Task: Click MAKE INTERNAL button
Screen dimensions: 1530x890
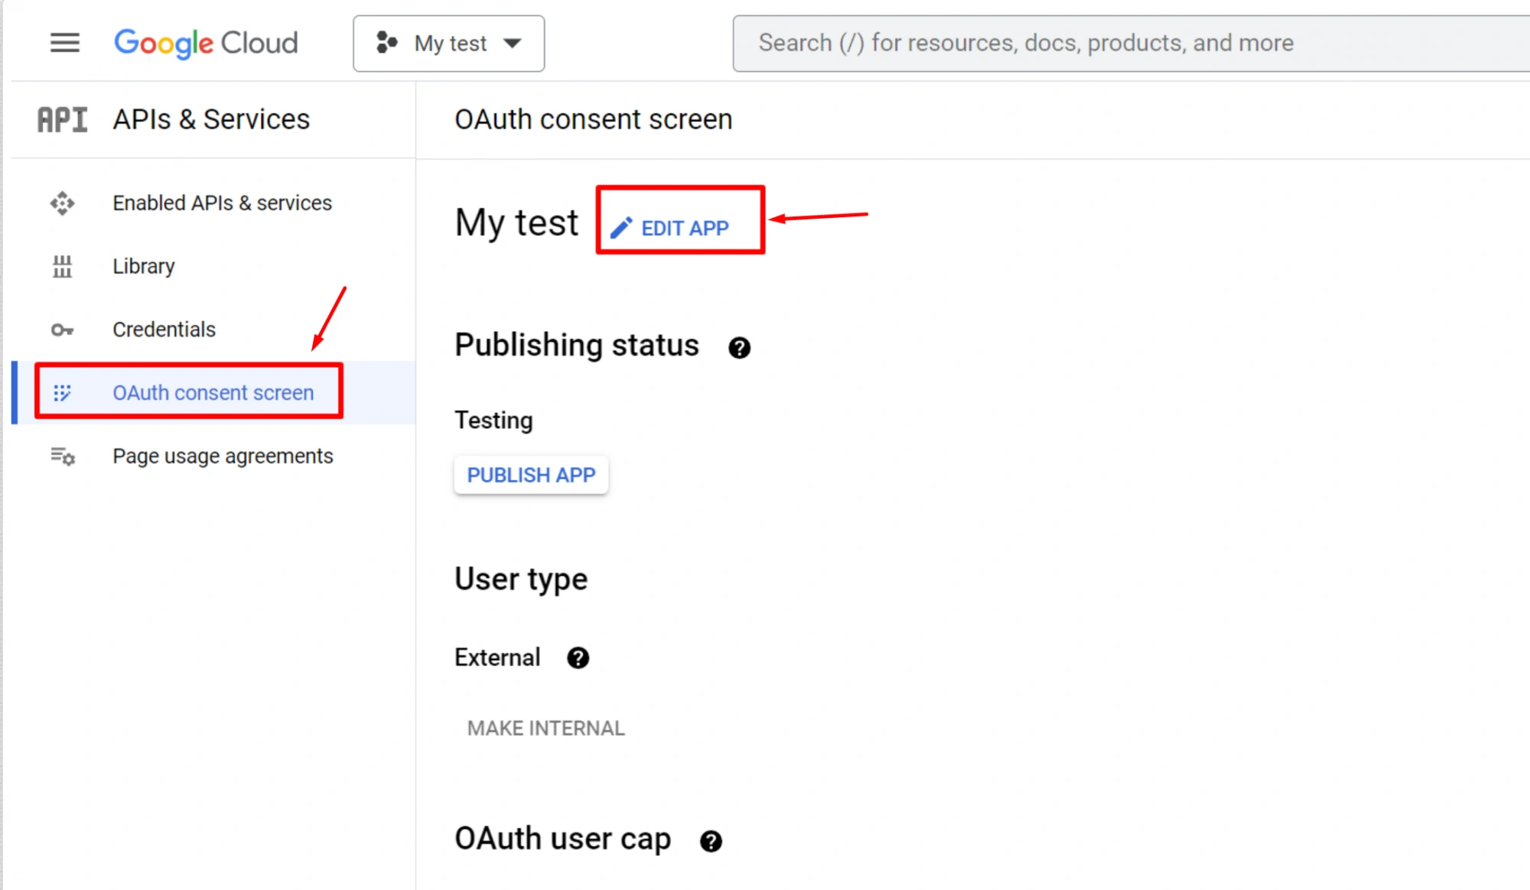Action: point(545,728)
